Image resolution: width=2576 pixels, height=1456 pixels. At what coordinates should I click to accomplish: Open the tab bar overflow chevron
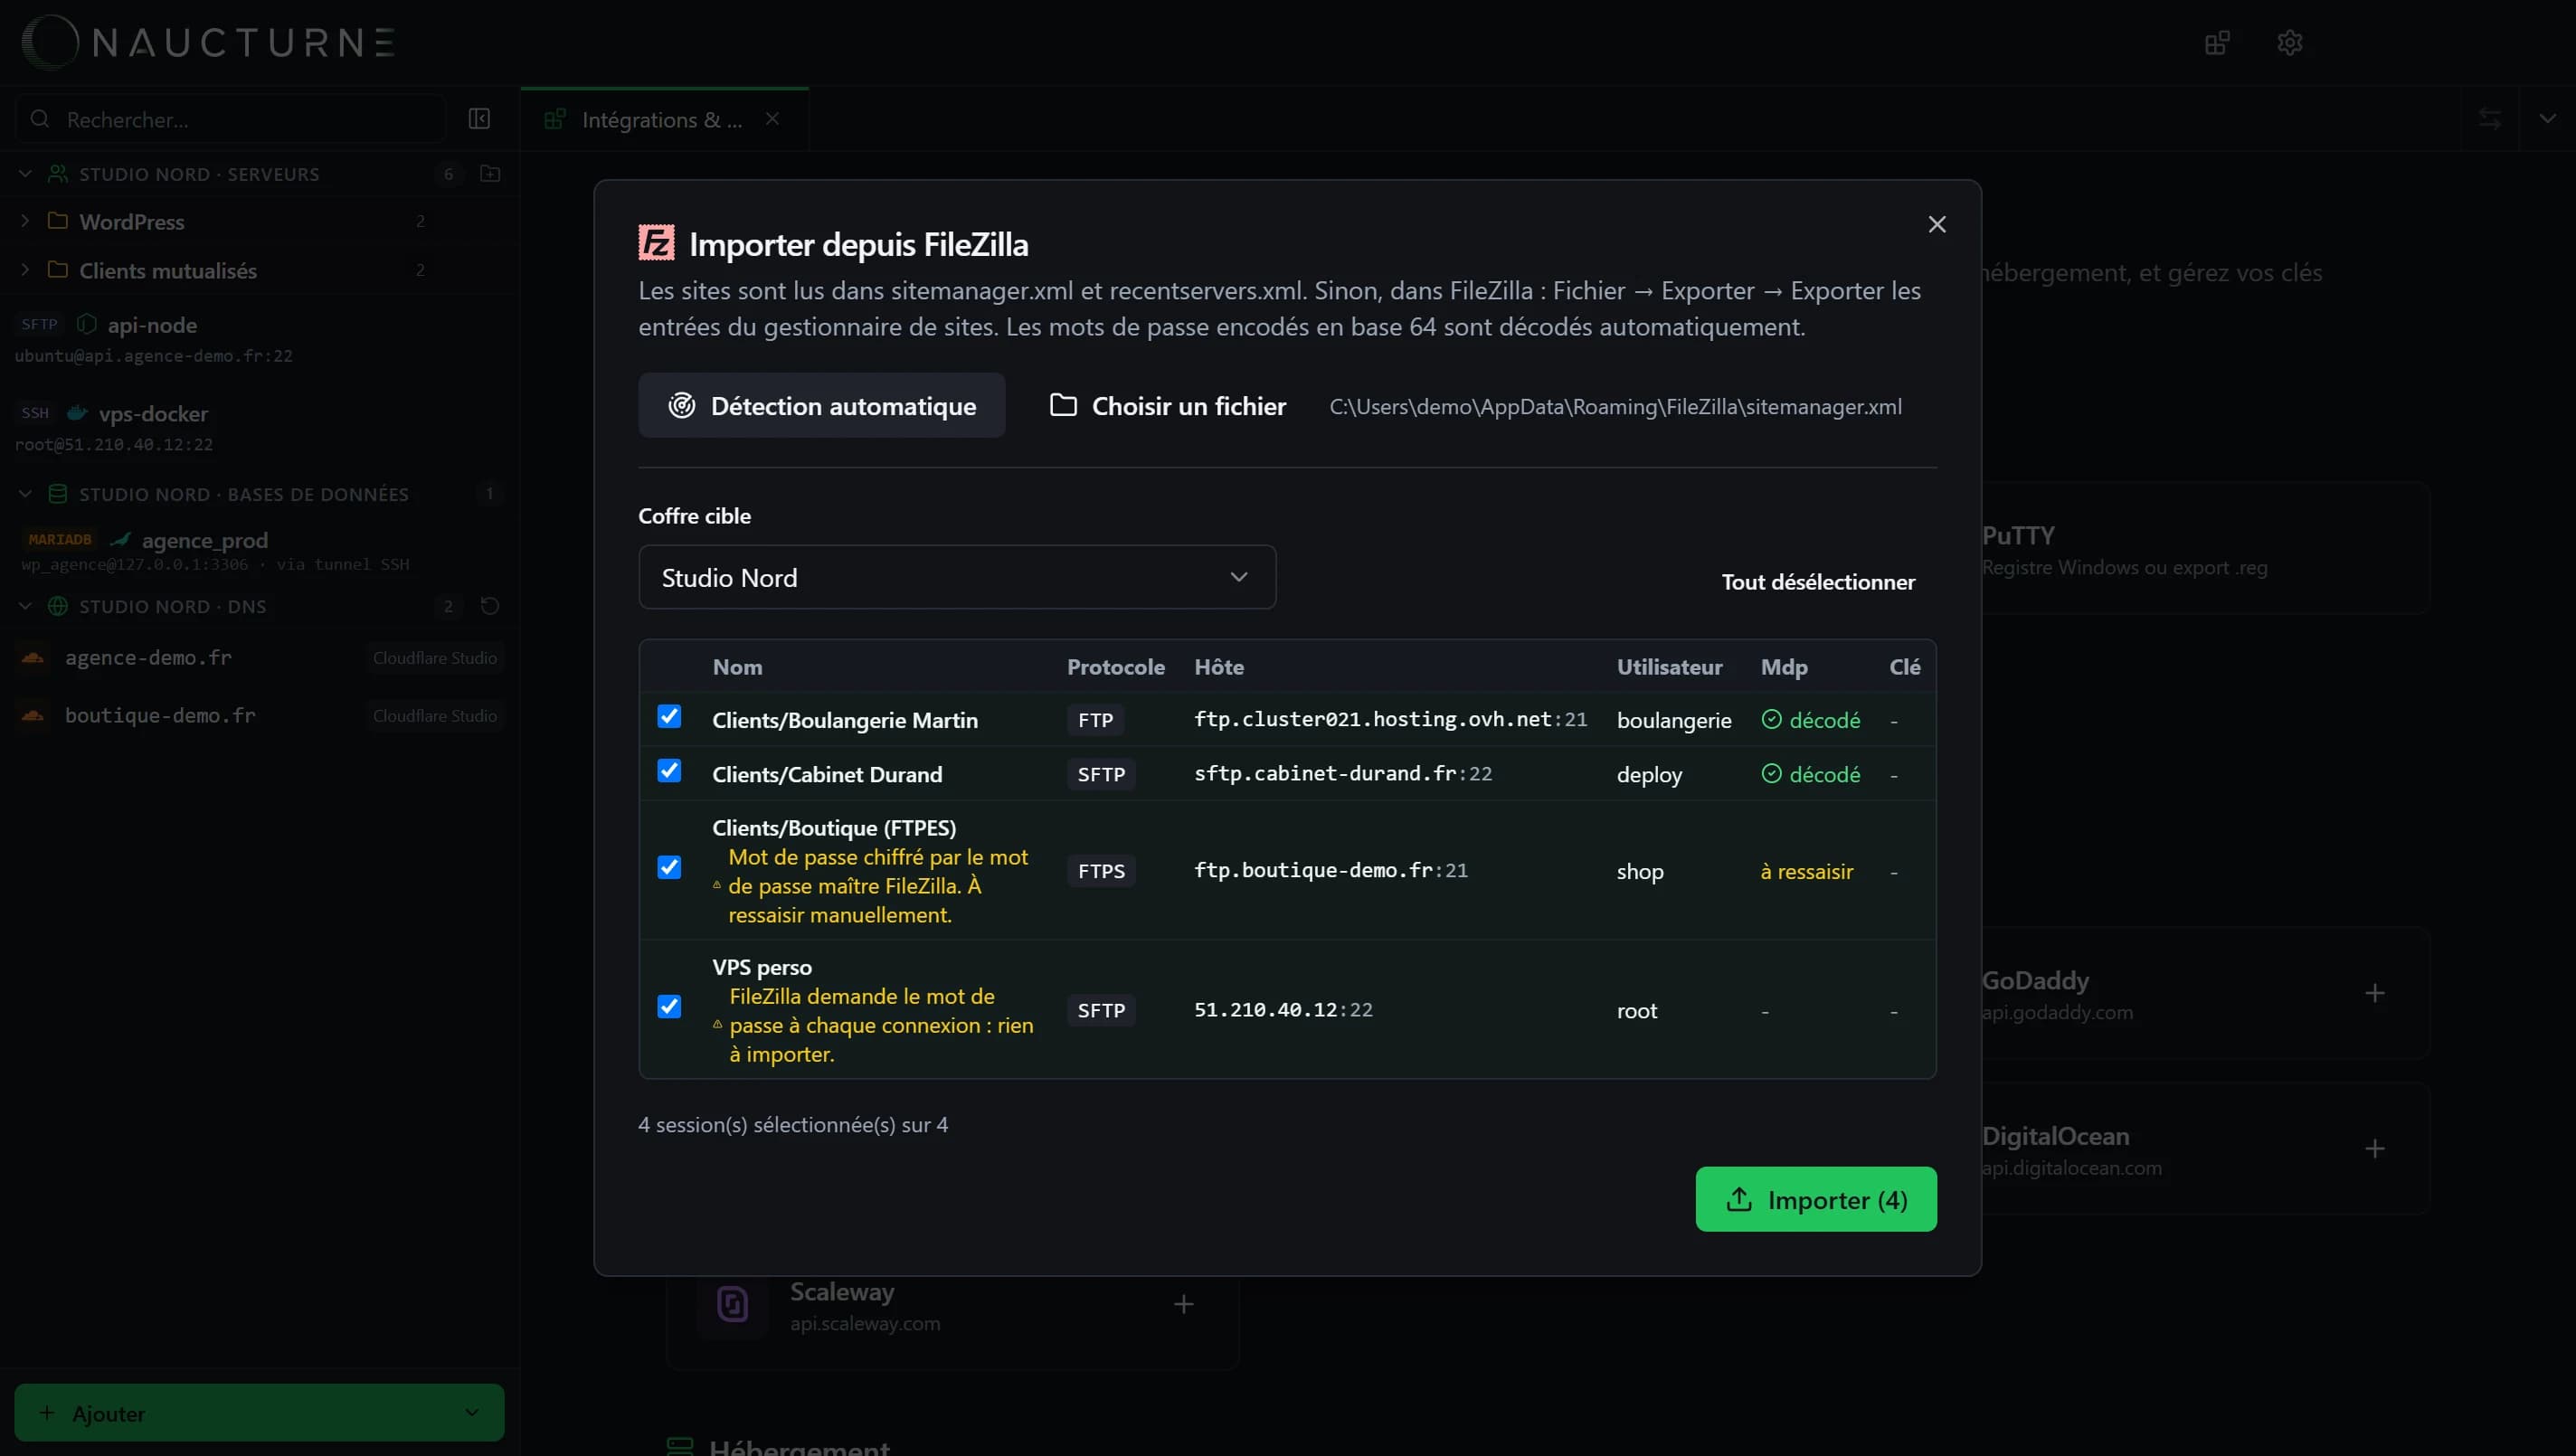click(2548, 119)
